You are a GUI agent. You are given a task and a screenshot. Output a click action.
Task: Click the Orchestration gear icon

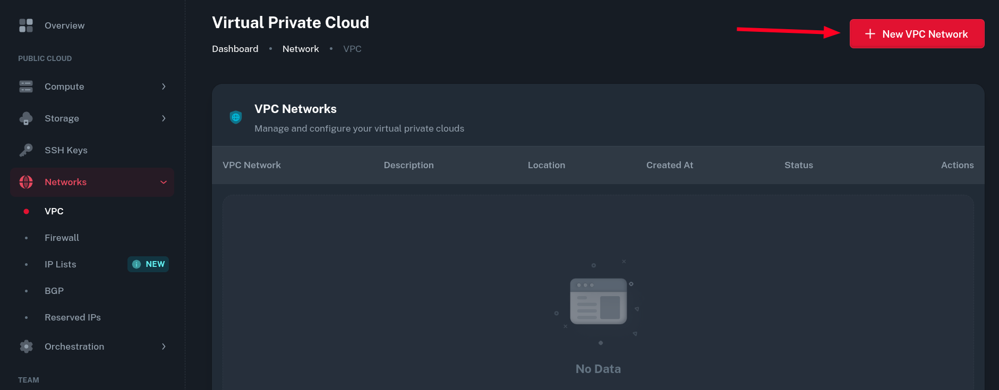click(26, 346)
